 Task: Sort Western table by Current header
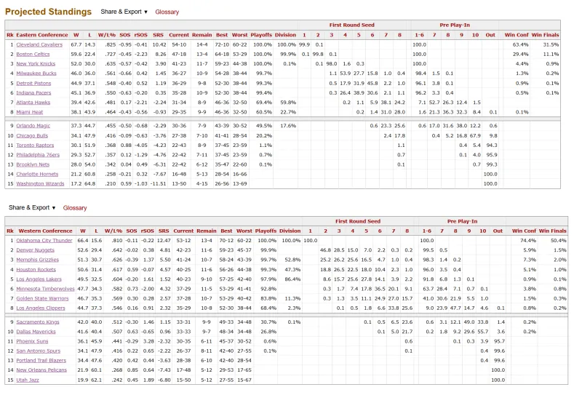point(183,231)
